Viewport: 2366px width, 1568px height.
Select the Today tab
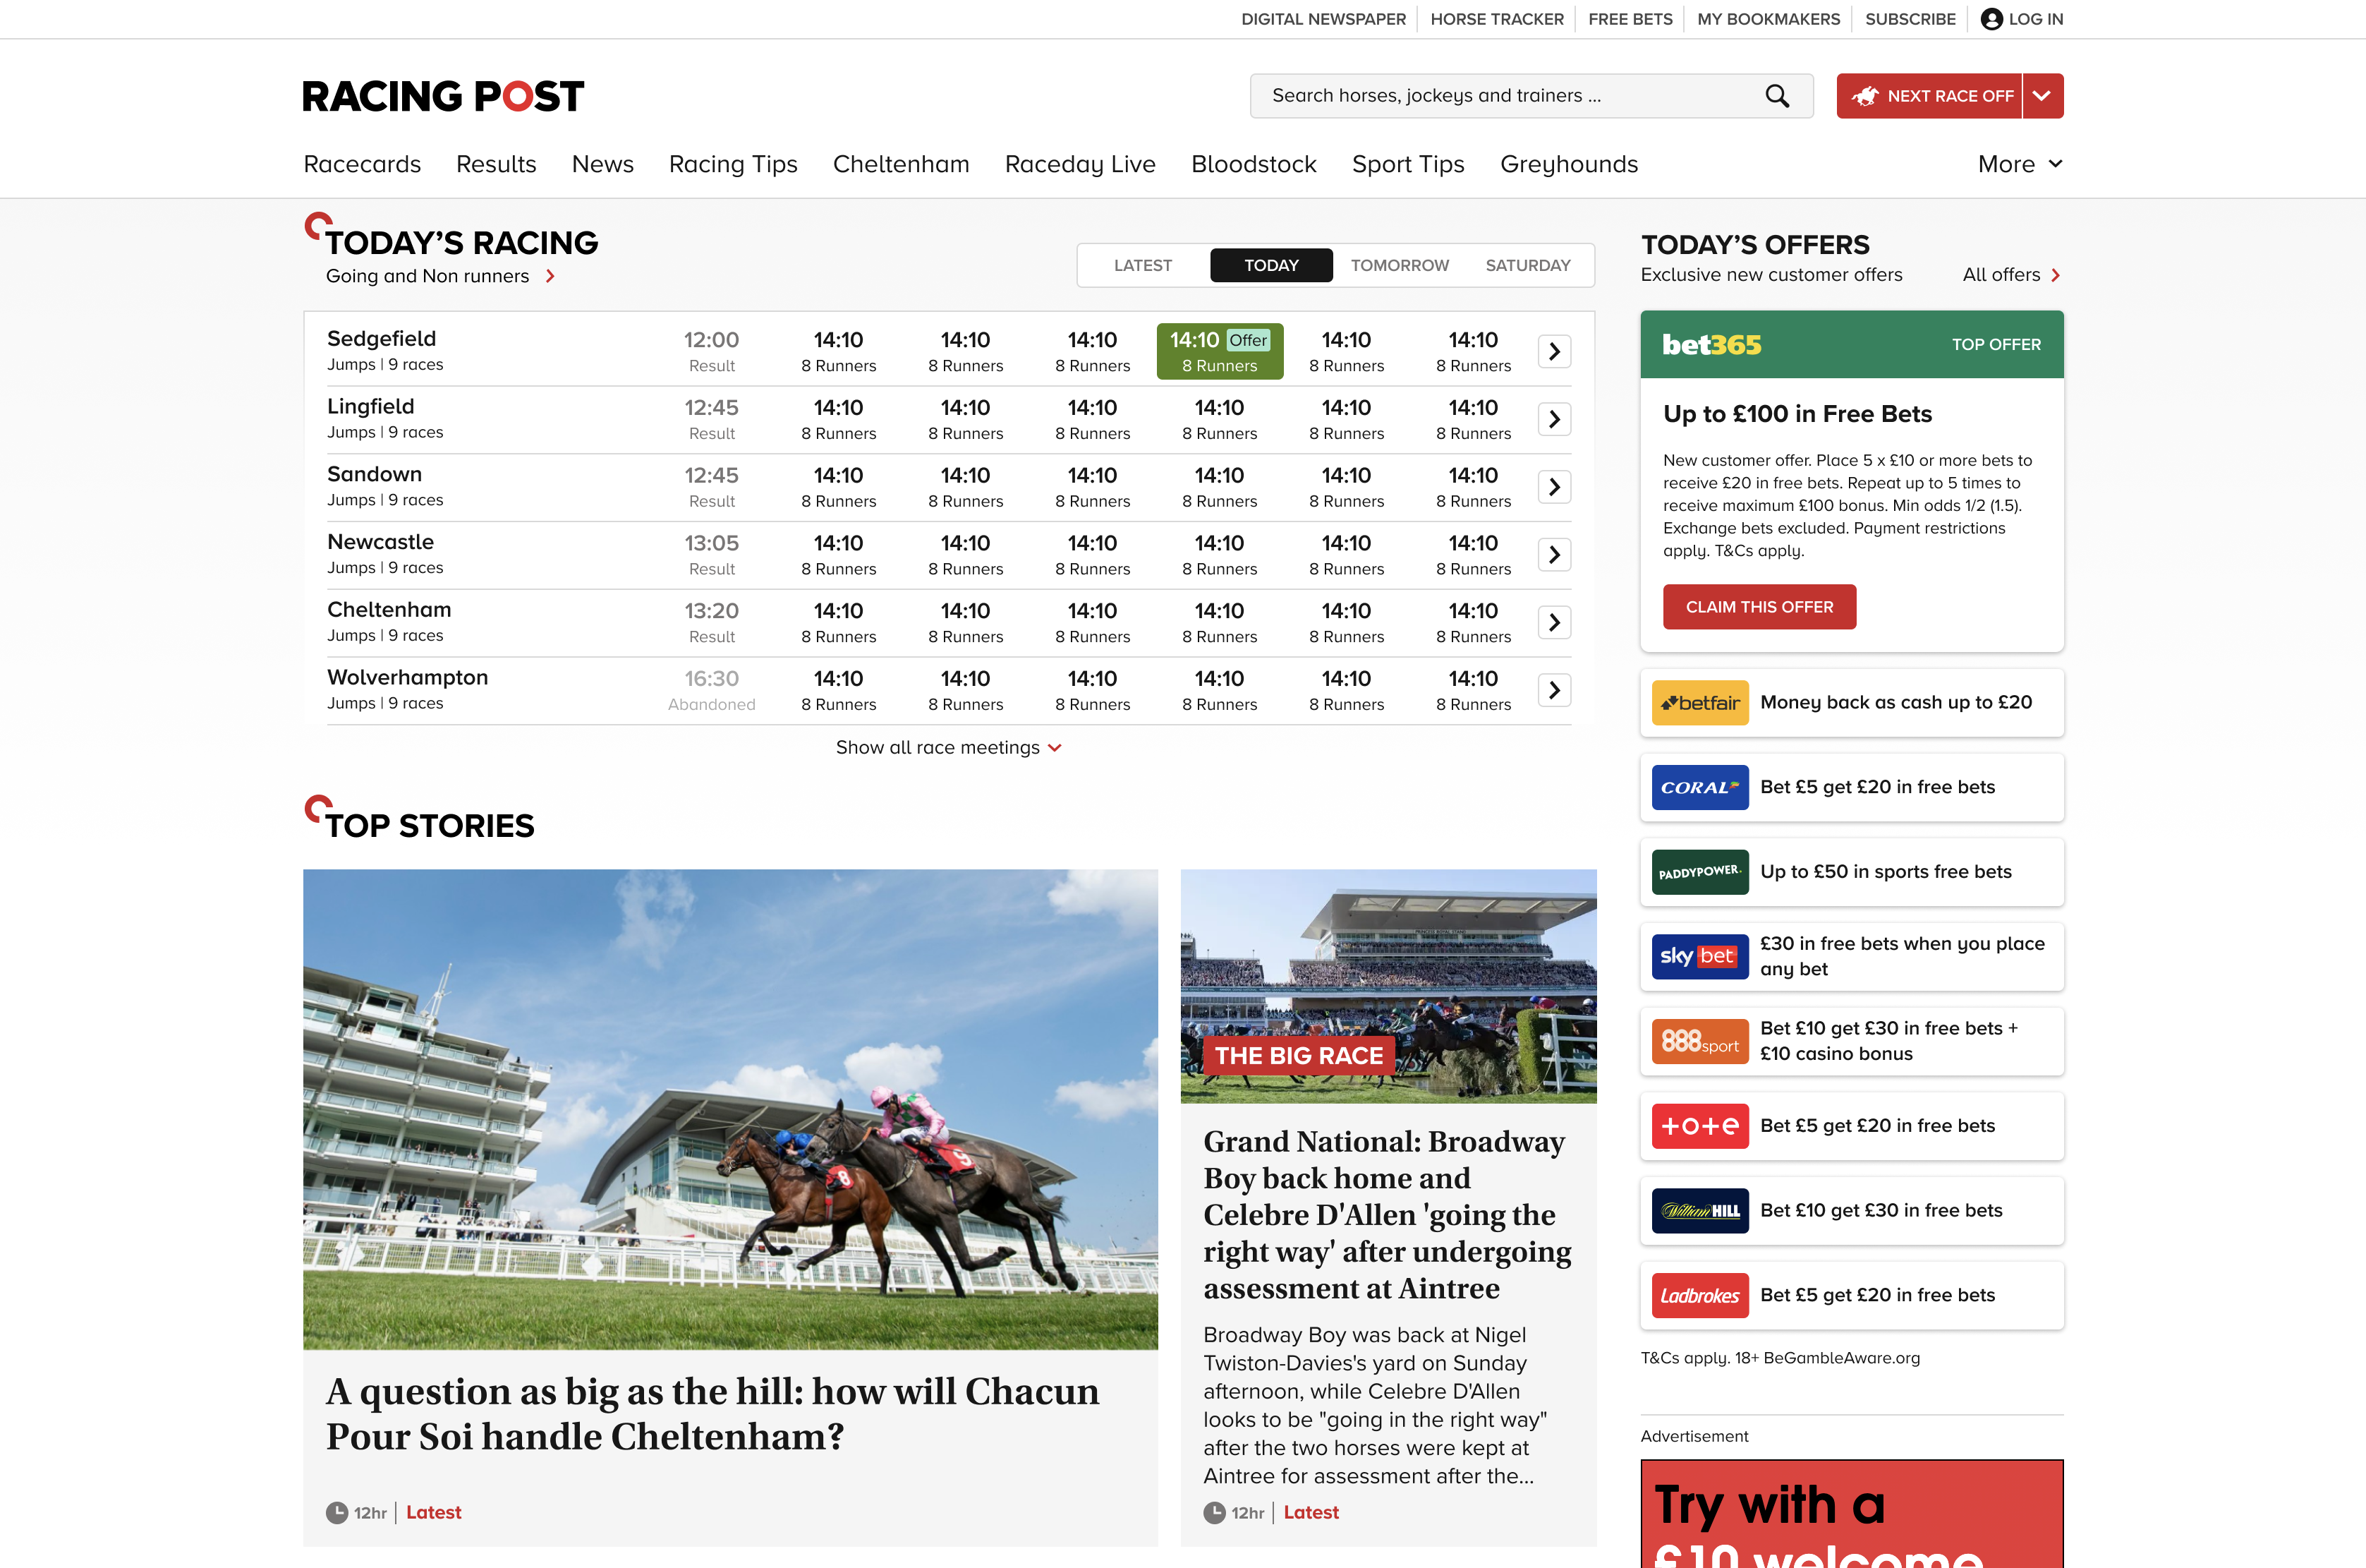coord(1270,265)
